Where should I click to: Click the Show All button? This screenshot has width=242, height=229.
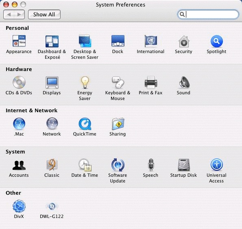44,14
